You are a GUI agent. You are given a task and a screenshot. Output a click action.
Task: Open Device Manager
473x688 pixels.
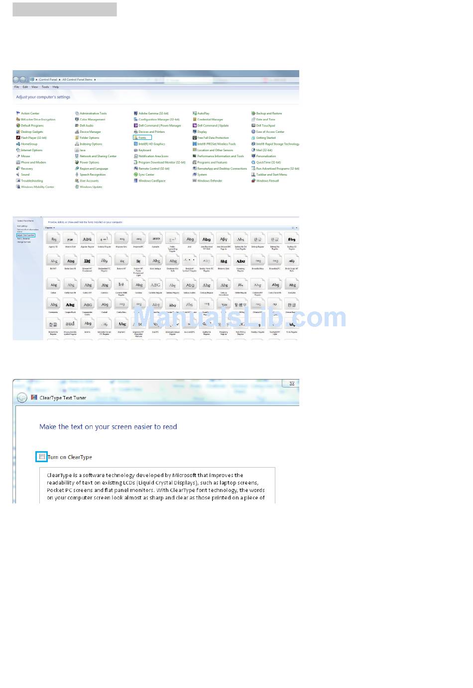[88, 132]
